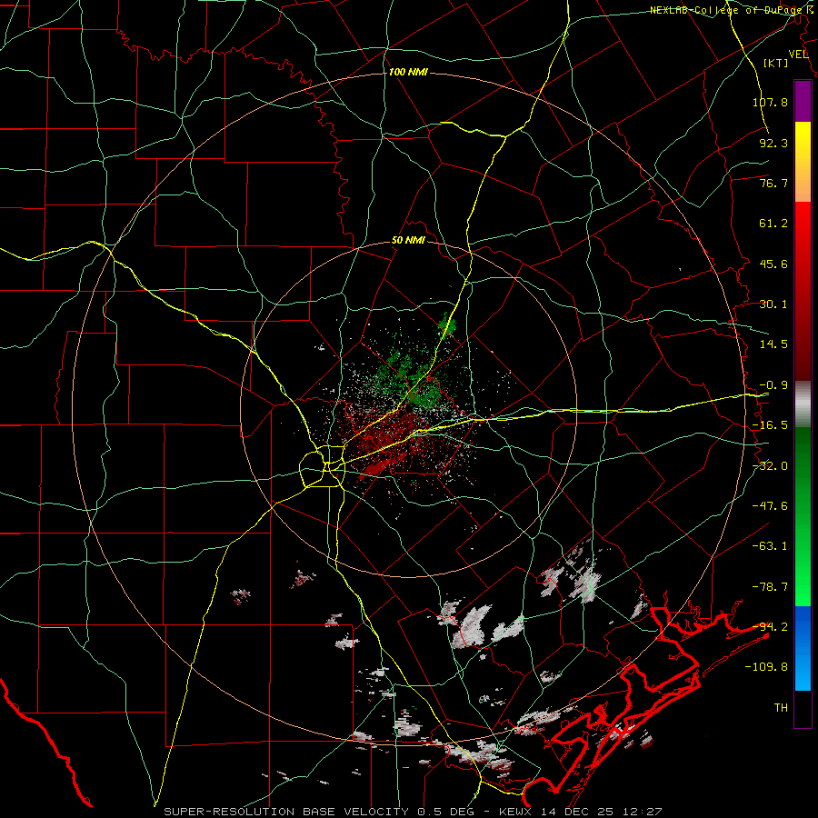
Task: Click the "KEWX 14 DEC 25 12:27" timestamp
Action: click(581, 812)
